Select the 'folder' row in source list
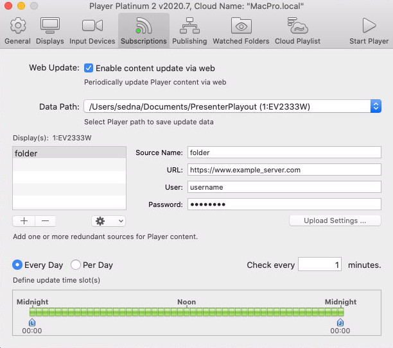 69,153
